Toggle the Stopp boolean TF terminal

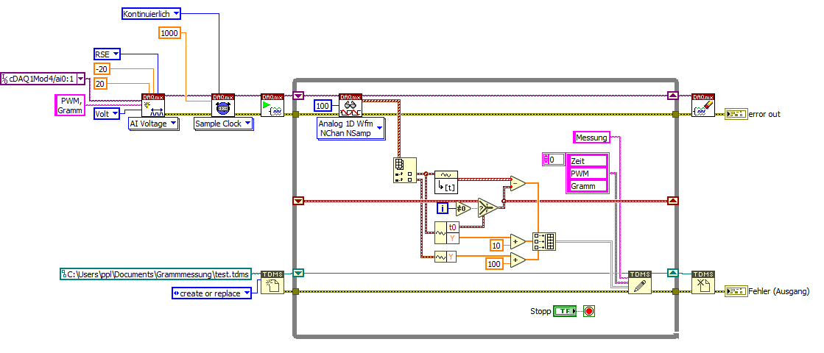click(x=565, y=311)
